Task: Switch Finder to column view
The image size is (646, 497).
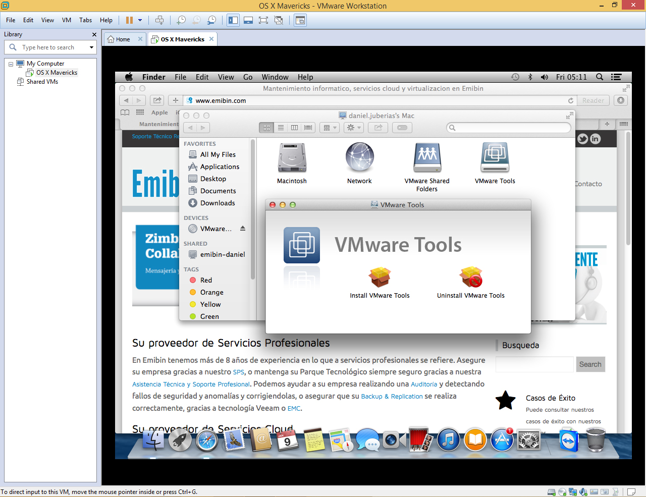Action: 294,128
